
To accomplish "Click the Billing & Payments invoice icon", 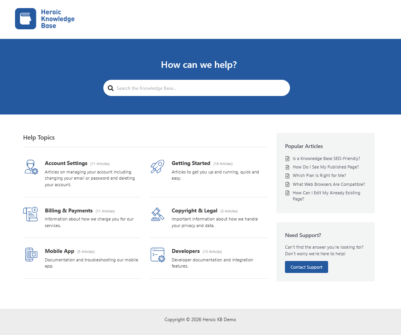I will 30,214.
